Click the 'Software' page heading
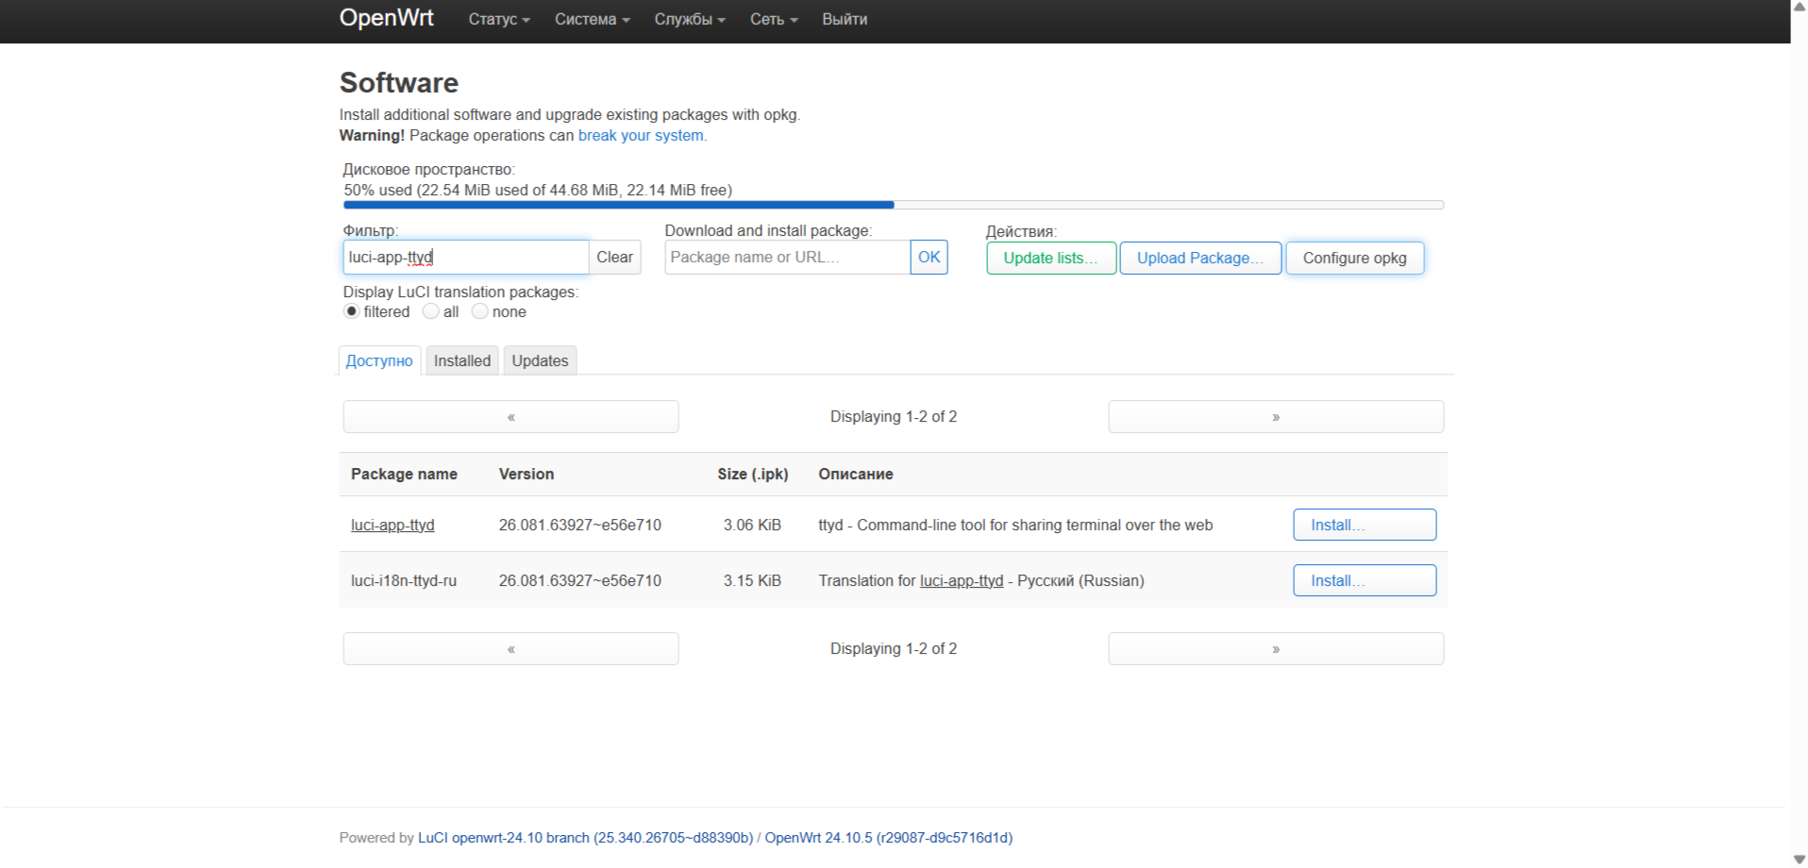The width and height of the screenshot is (1808, 868). click(399, 83)
